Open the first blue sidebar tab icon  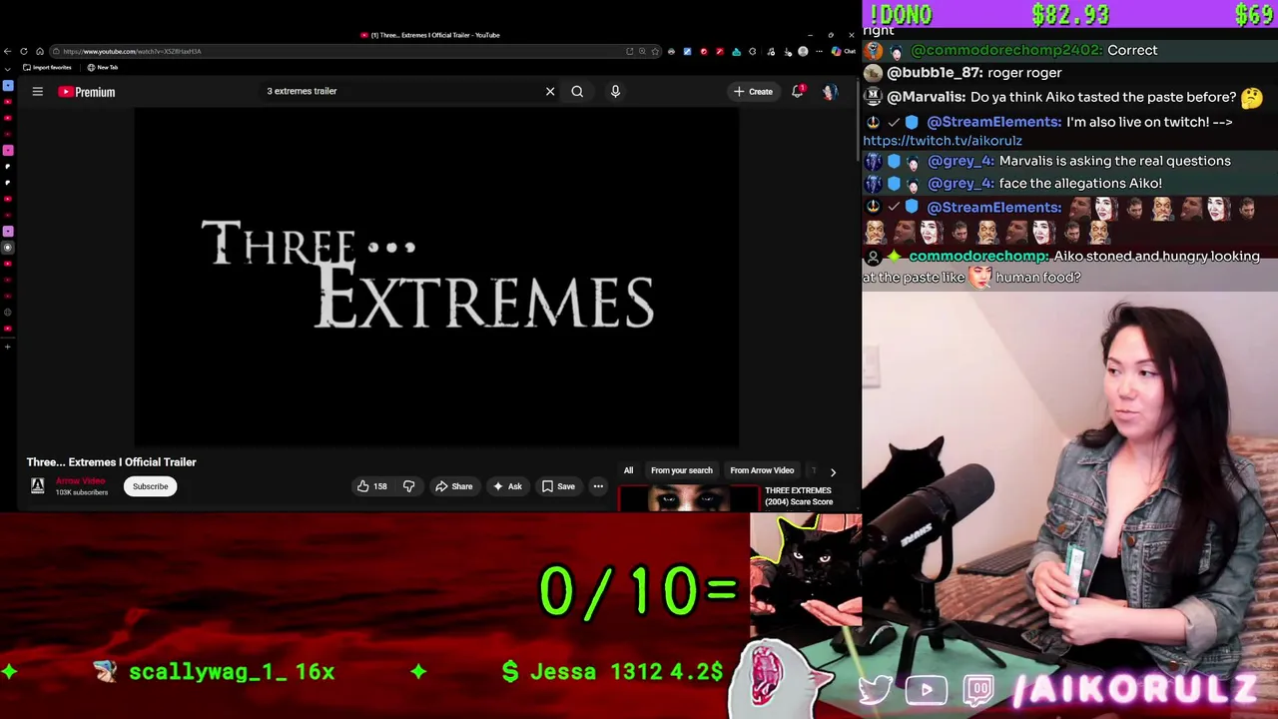coord(8,87)
